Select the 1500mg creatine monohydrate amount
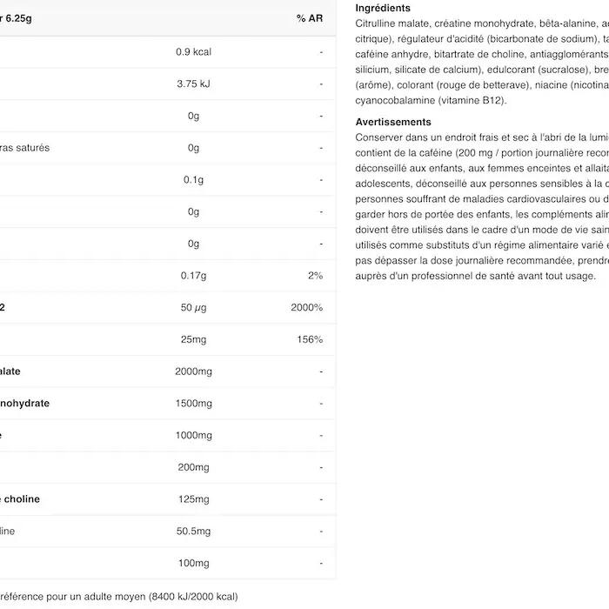This screenshot has height=609, width=609. [x=193, y=404]
